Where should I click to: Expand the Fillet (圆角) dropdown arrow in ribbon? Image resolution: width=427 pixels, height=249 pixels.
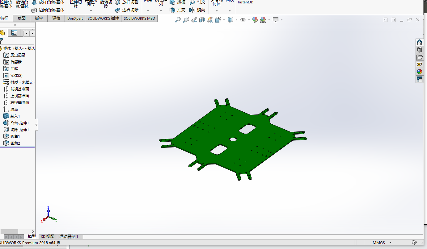(148, 11)
